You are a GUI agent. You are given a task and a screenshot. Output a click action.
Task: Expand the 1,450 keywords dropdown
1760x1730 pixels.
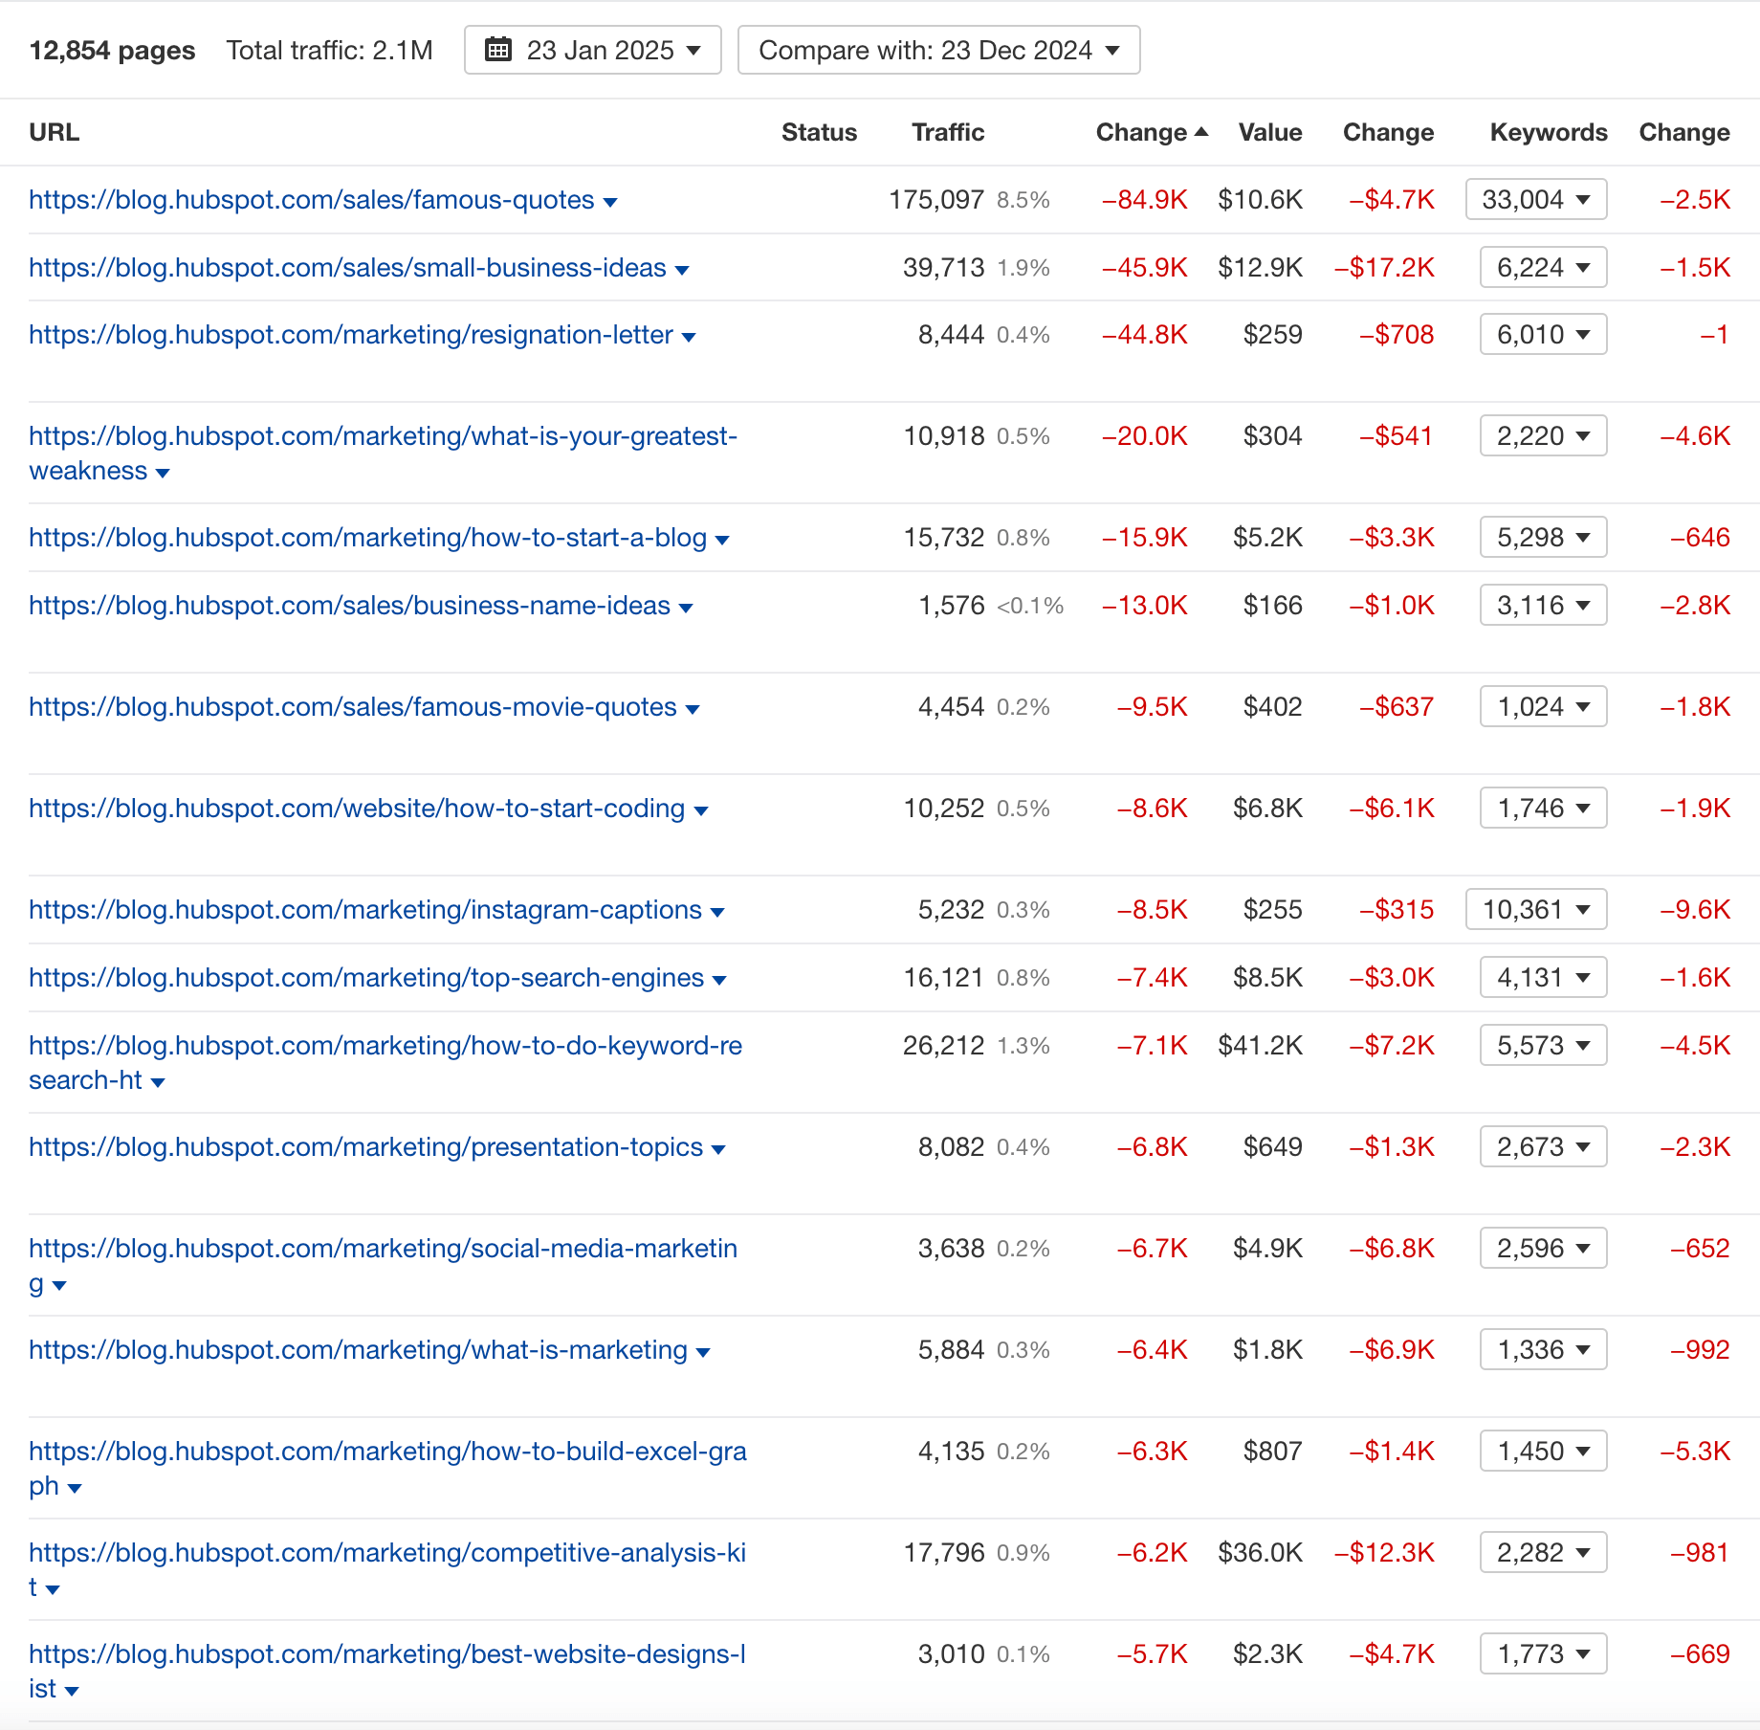coord(1543,1451)
